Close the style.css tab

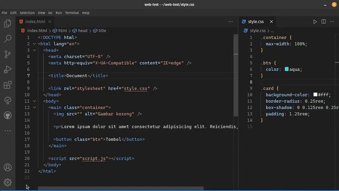coord(271,22)
